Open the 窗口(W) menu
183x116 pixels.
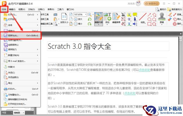pyautogui.click(x=70, y=9)
